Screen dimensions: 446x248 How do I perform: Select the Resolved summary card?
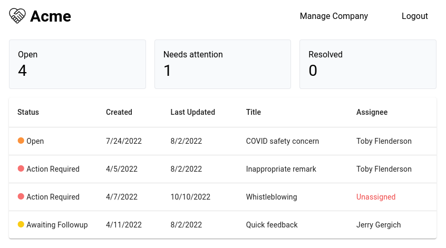pyautogui.click(x=367, y=64)
